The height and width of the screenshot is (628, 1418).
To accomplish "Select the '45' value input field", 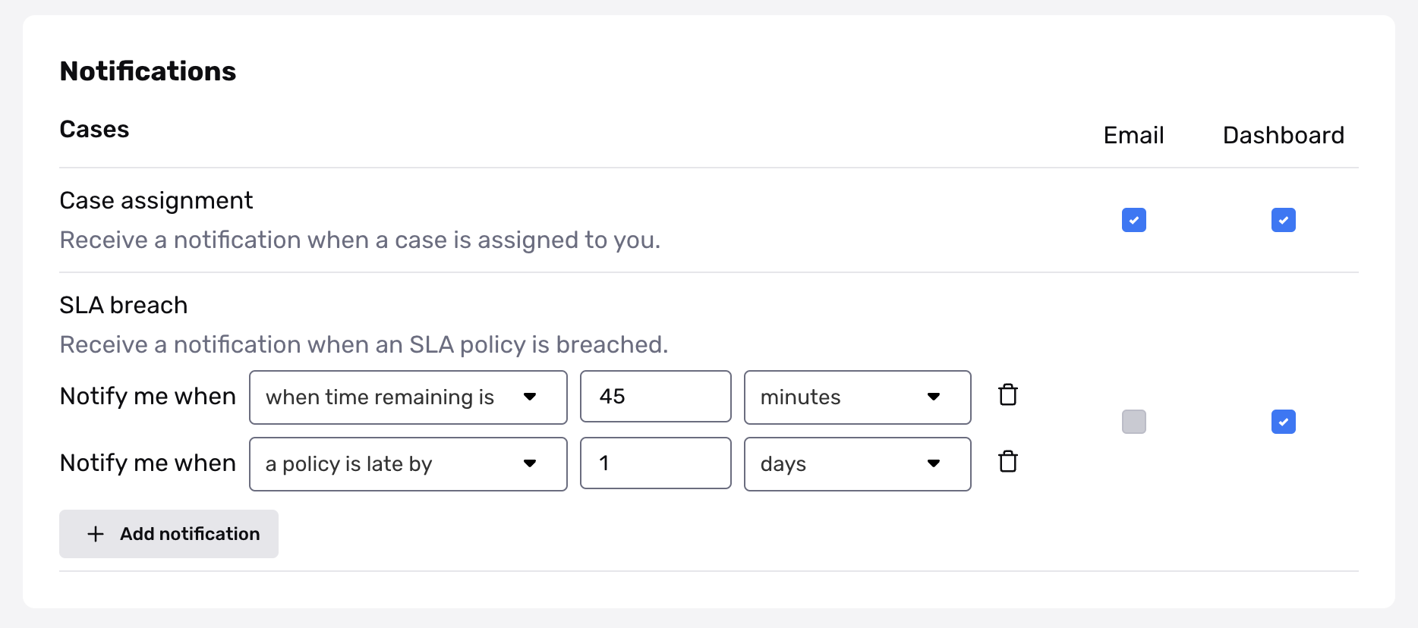I will tap(655, 396).
